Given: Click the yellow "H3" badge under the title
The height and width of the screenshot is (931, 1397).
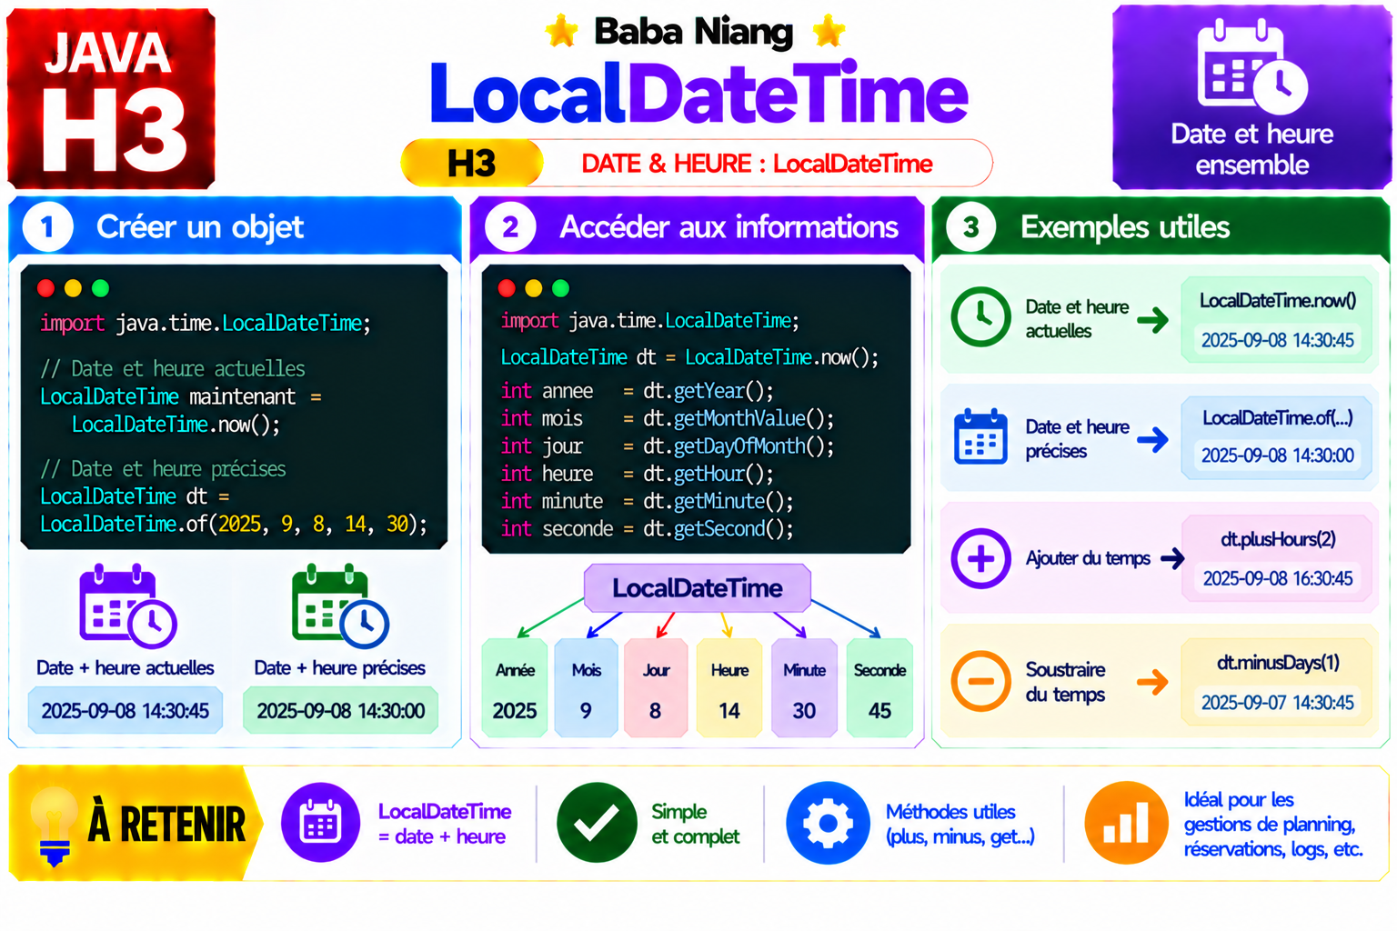Looking at the screenshot, I should pyautogui.click(x=472, y=164).
